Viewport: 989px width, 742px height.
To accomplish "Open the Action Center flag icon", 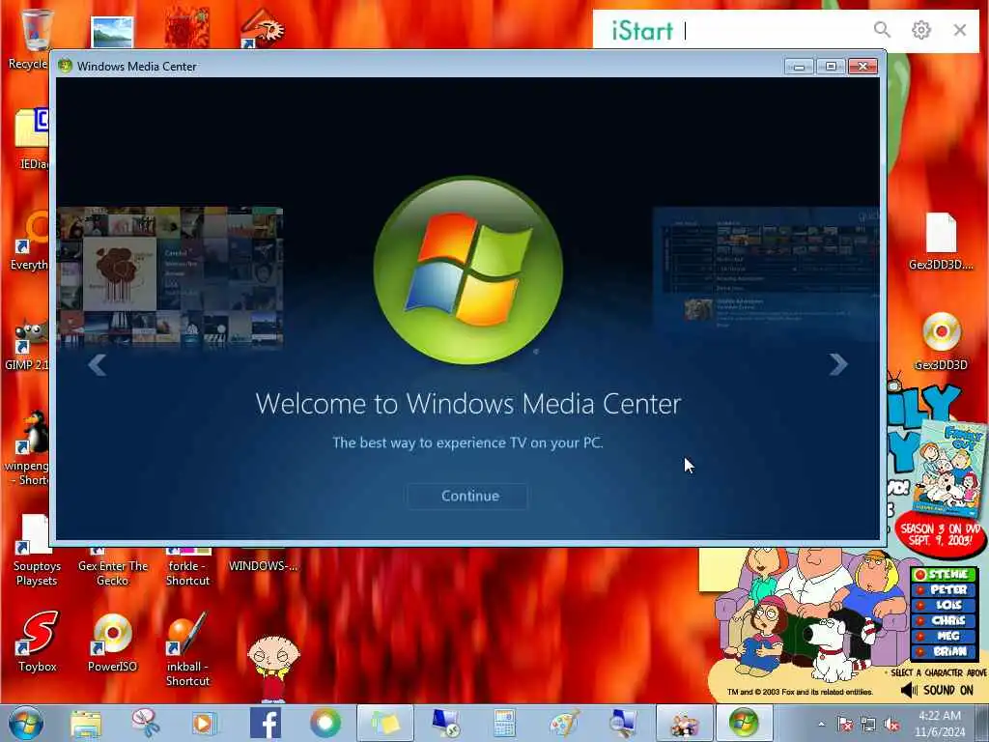I will tap(844, 725).
